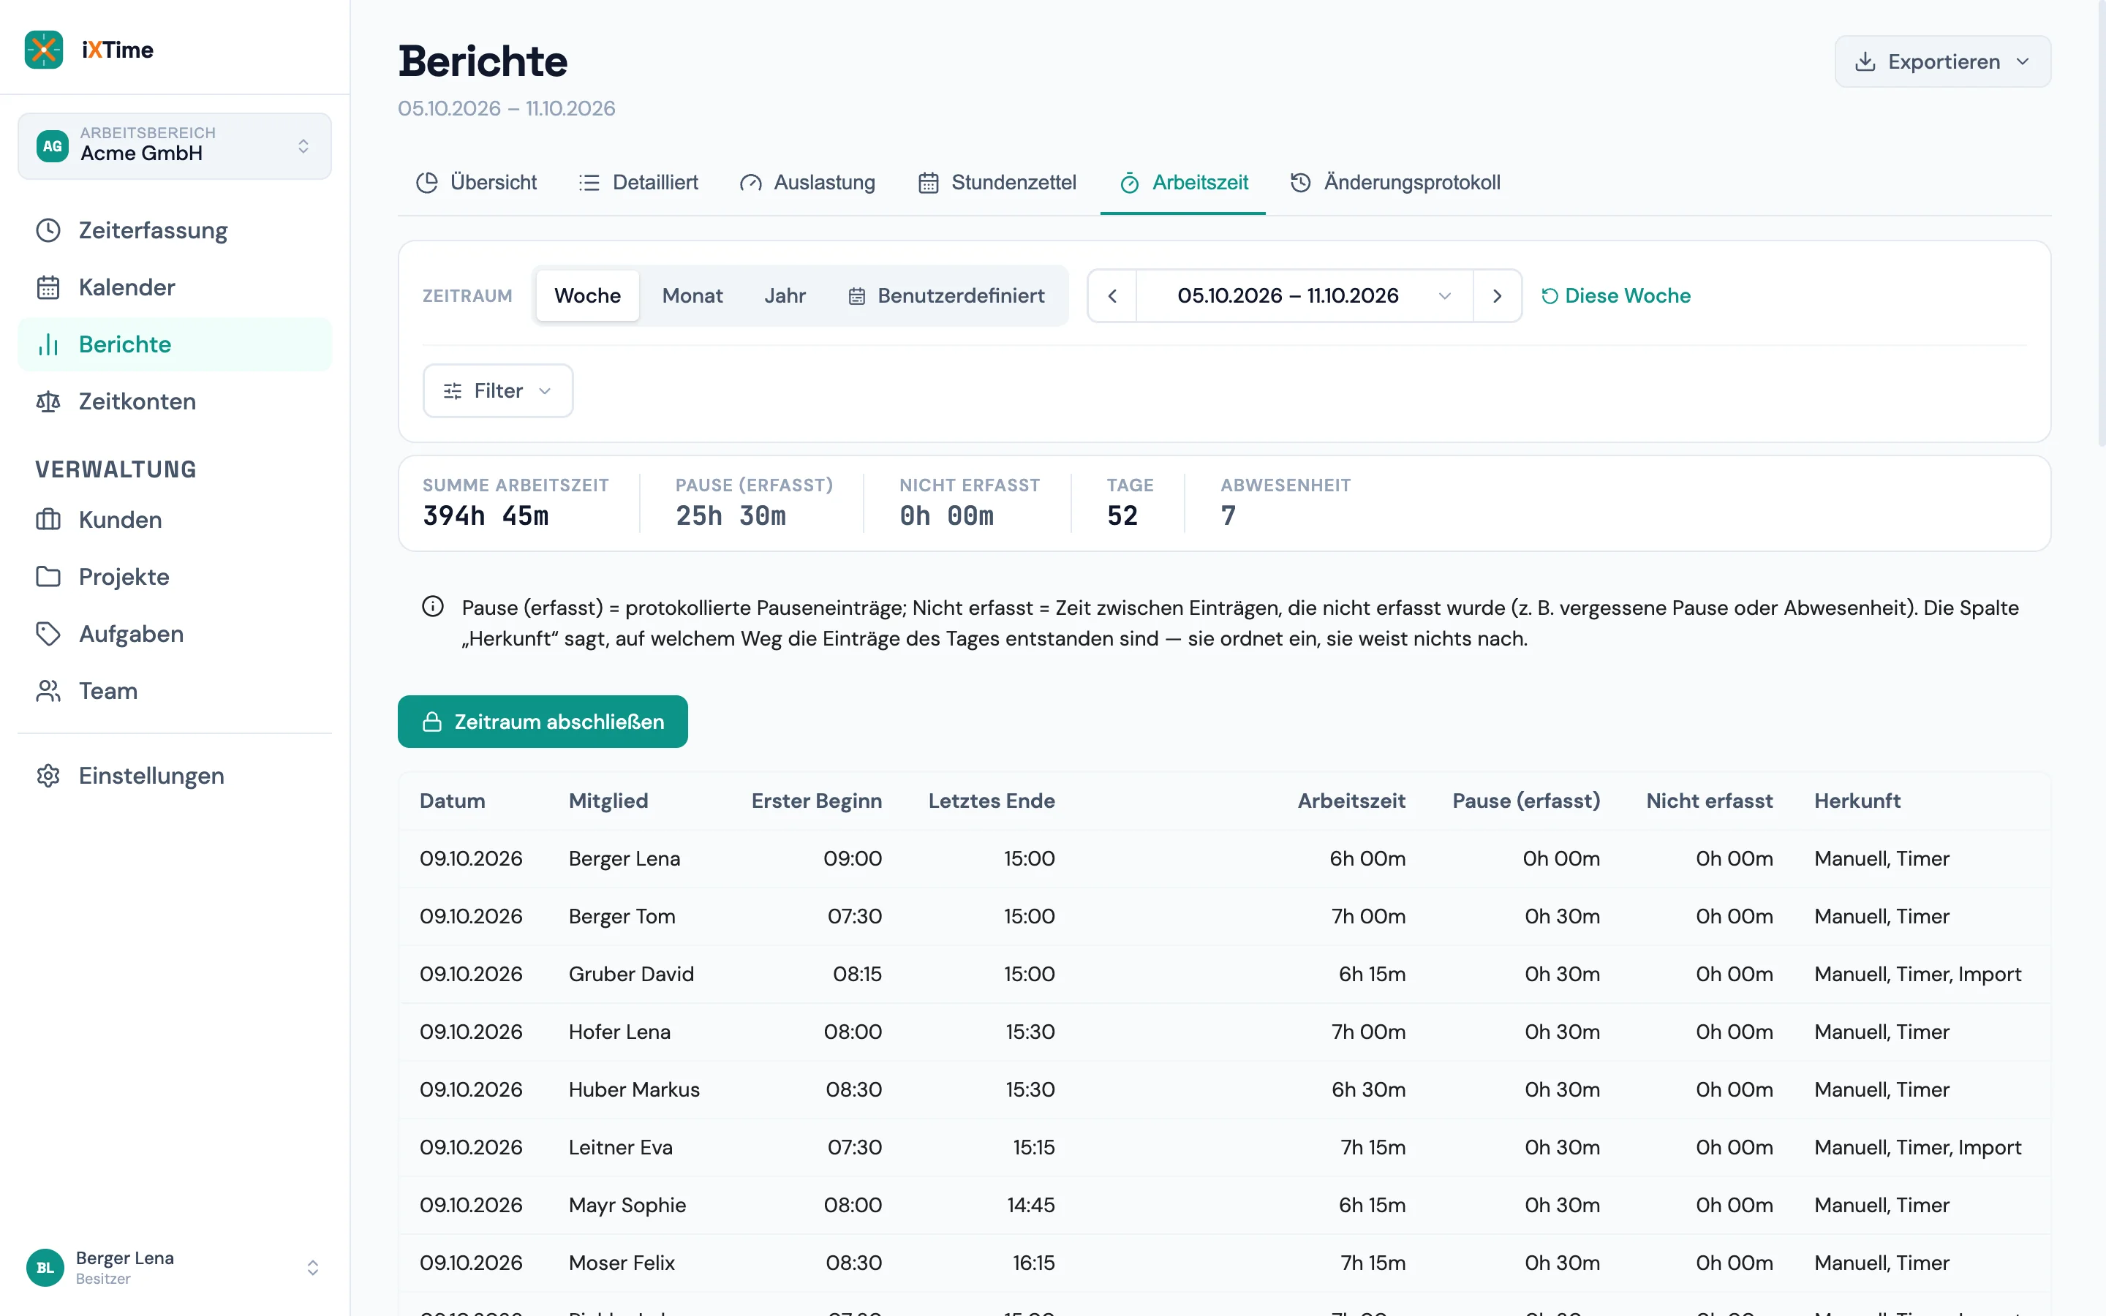Select the Monat period option
The image size is (2106, 1316).
tap(692, 296)
